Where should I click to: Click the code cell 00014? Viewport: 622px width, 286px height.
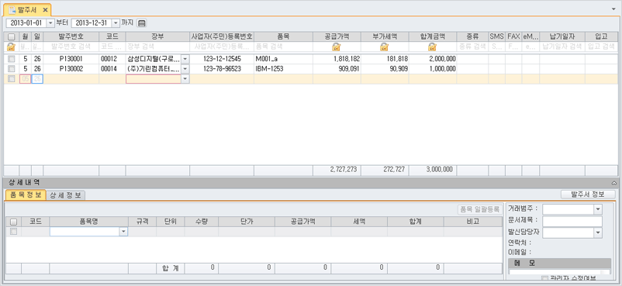pos(112,69)
